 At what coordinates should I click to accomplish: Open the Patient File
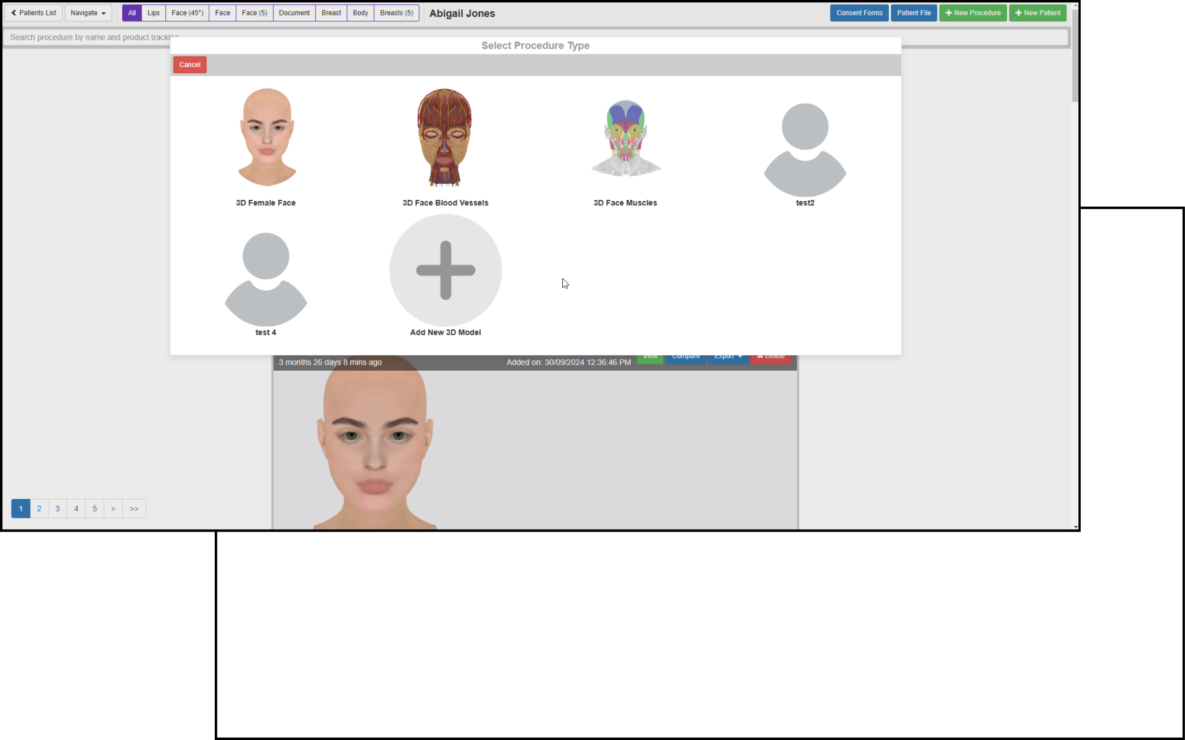(913, 13)
